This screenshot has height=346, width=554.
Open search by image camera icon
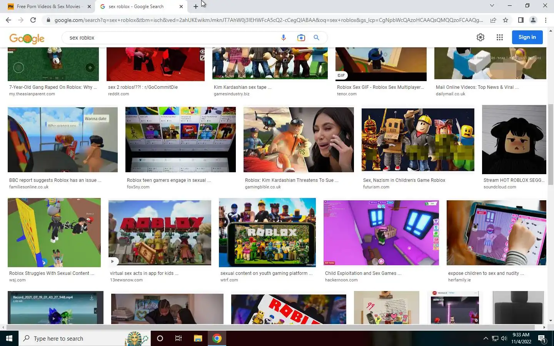click(x=301, y=38)
